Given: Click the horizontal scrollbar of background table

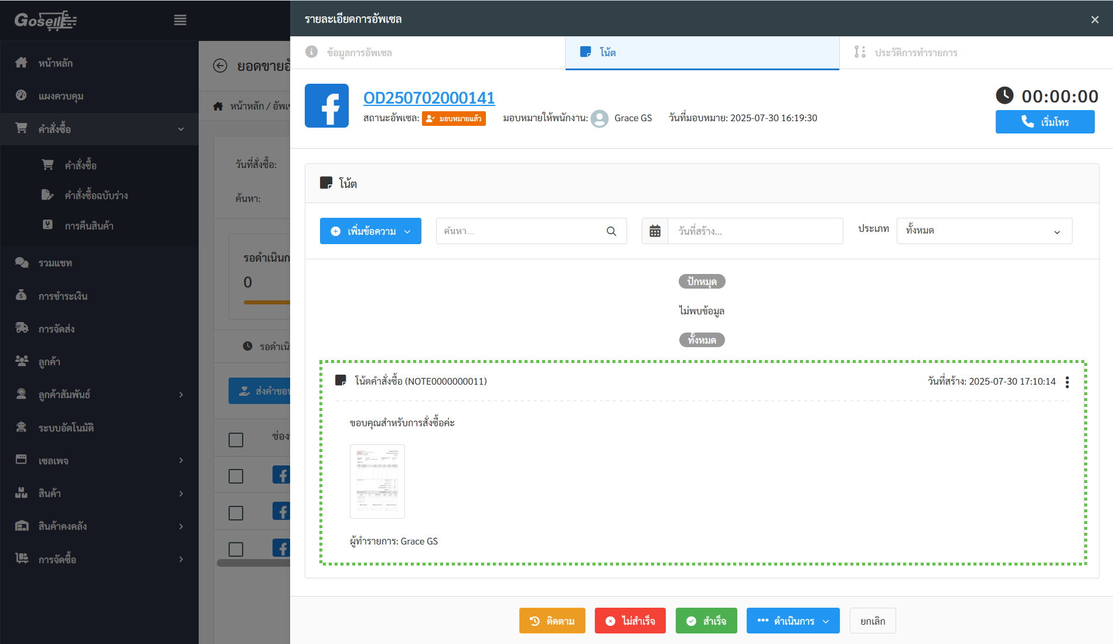Looking at the screenshot, I should tap(253, 563).
